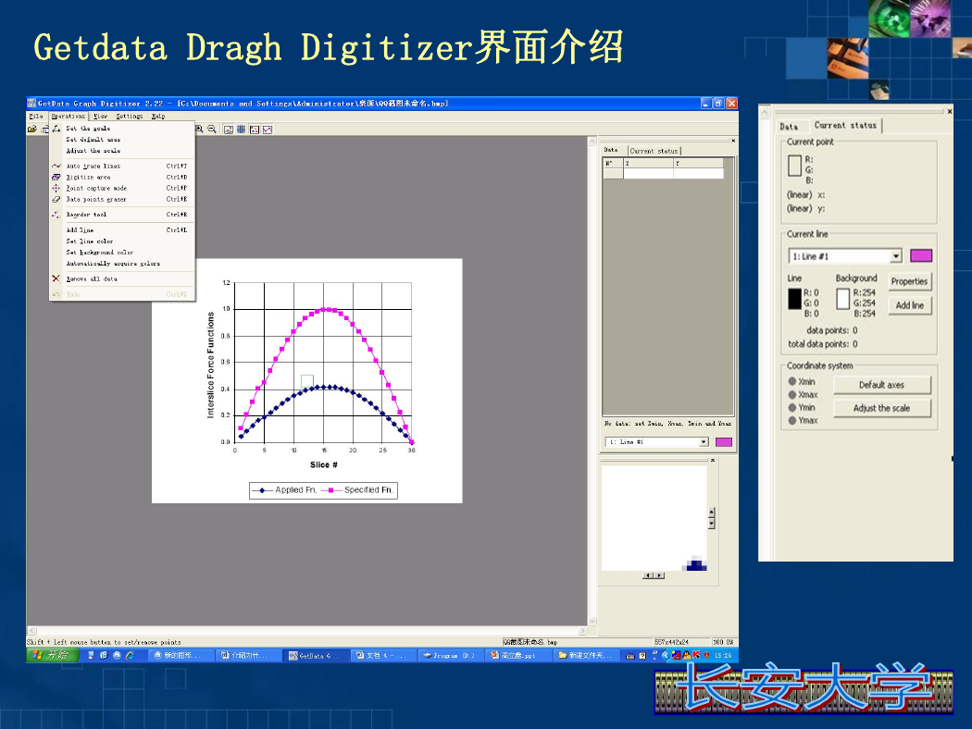Viewport: 972px width, 729px height.
Task: Click the Data points eraser icon
Action: click(x=56, y=200)
